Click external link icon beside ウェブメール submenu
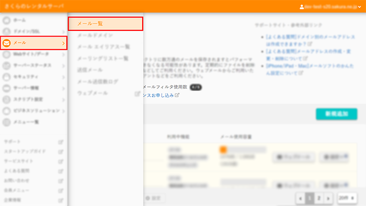This screenshot has width=366, height=206. click(x=137, y=94)
